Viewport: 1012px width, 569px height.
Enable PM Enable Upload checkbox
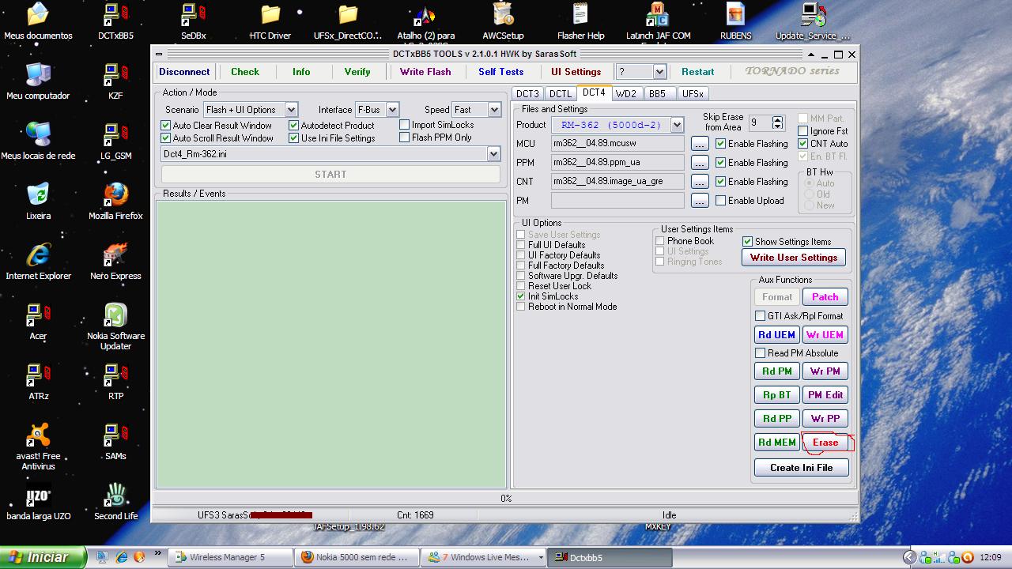point(720,201)
